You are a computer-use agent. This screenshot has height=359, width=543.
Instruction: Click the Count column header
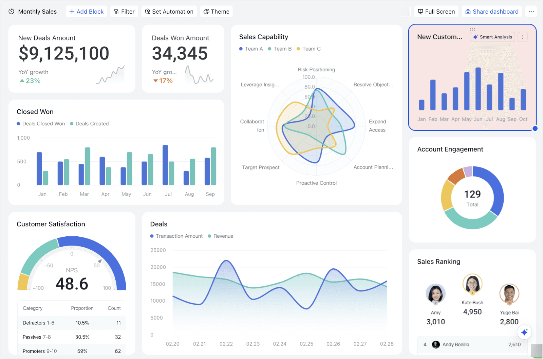tap(114, 308)
